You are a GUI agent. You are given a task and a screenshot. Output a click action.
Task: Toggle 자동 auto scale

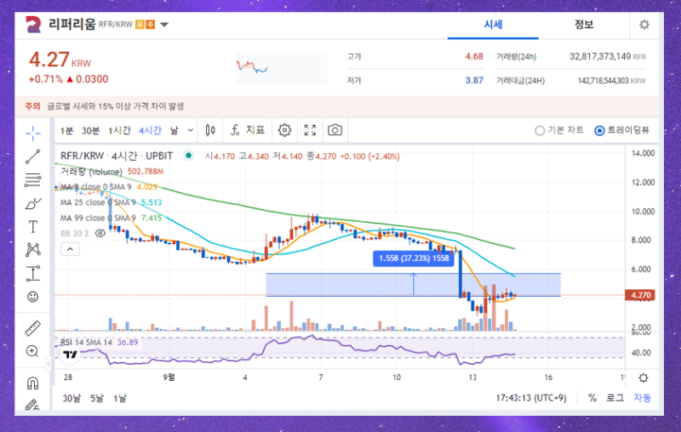[643, 398]
